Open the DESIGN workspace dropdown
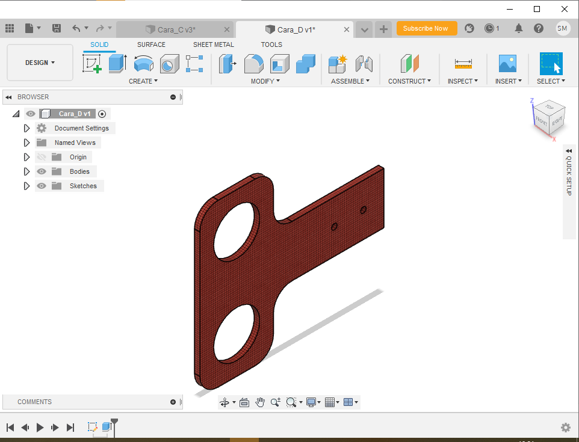 click(40, 63)
